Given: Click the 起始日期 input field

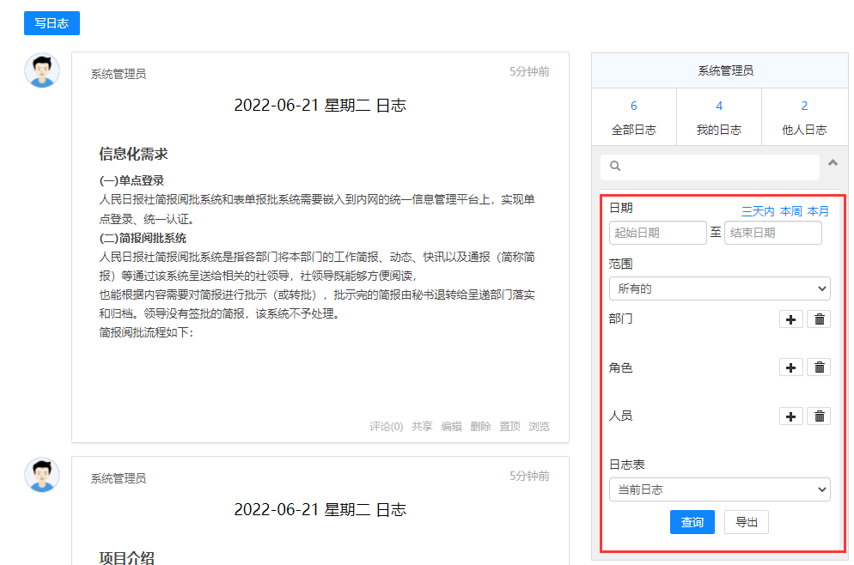Looking at the screenshot, I should 658,233.
